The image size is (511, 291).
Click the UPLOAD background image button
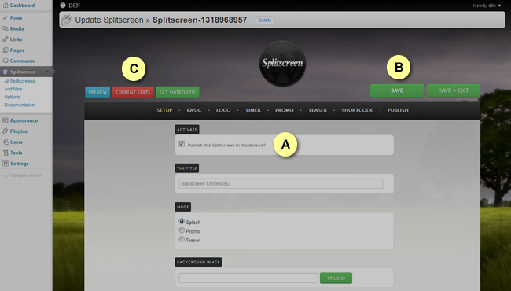coord(336,278)
